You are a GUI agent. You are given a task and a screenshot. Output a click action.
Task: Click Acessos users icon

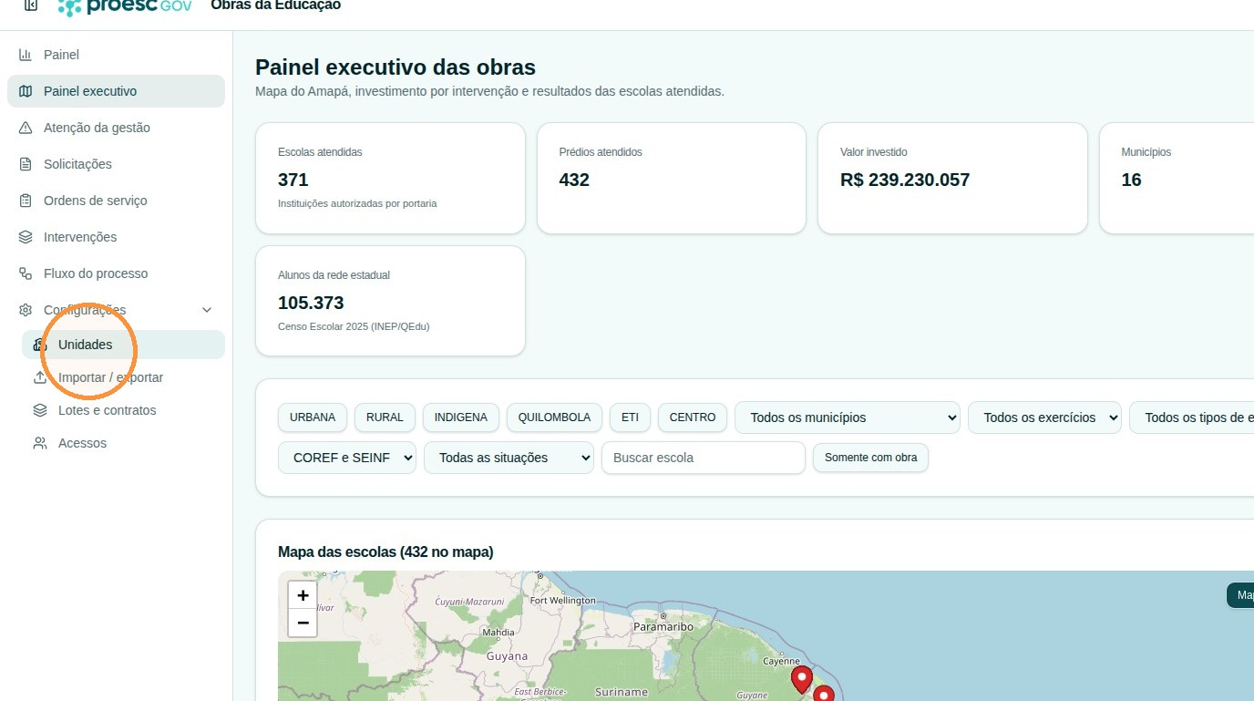tap(40, 443)
